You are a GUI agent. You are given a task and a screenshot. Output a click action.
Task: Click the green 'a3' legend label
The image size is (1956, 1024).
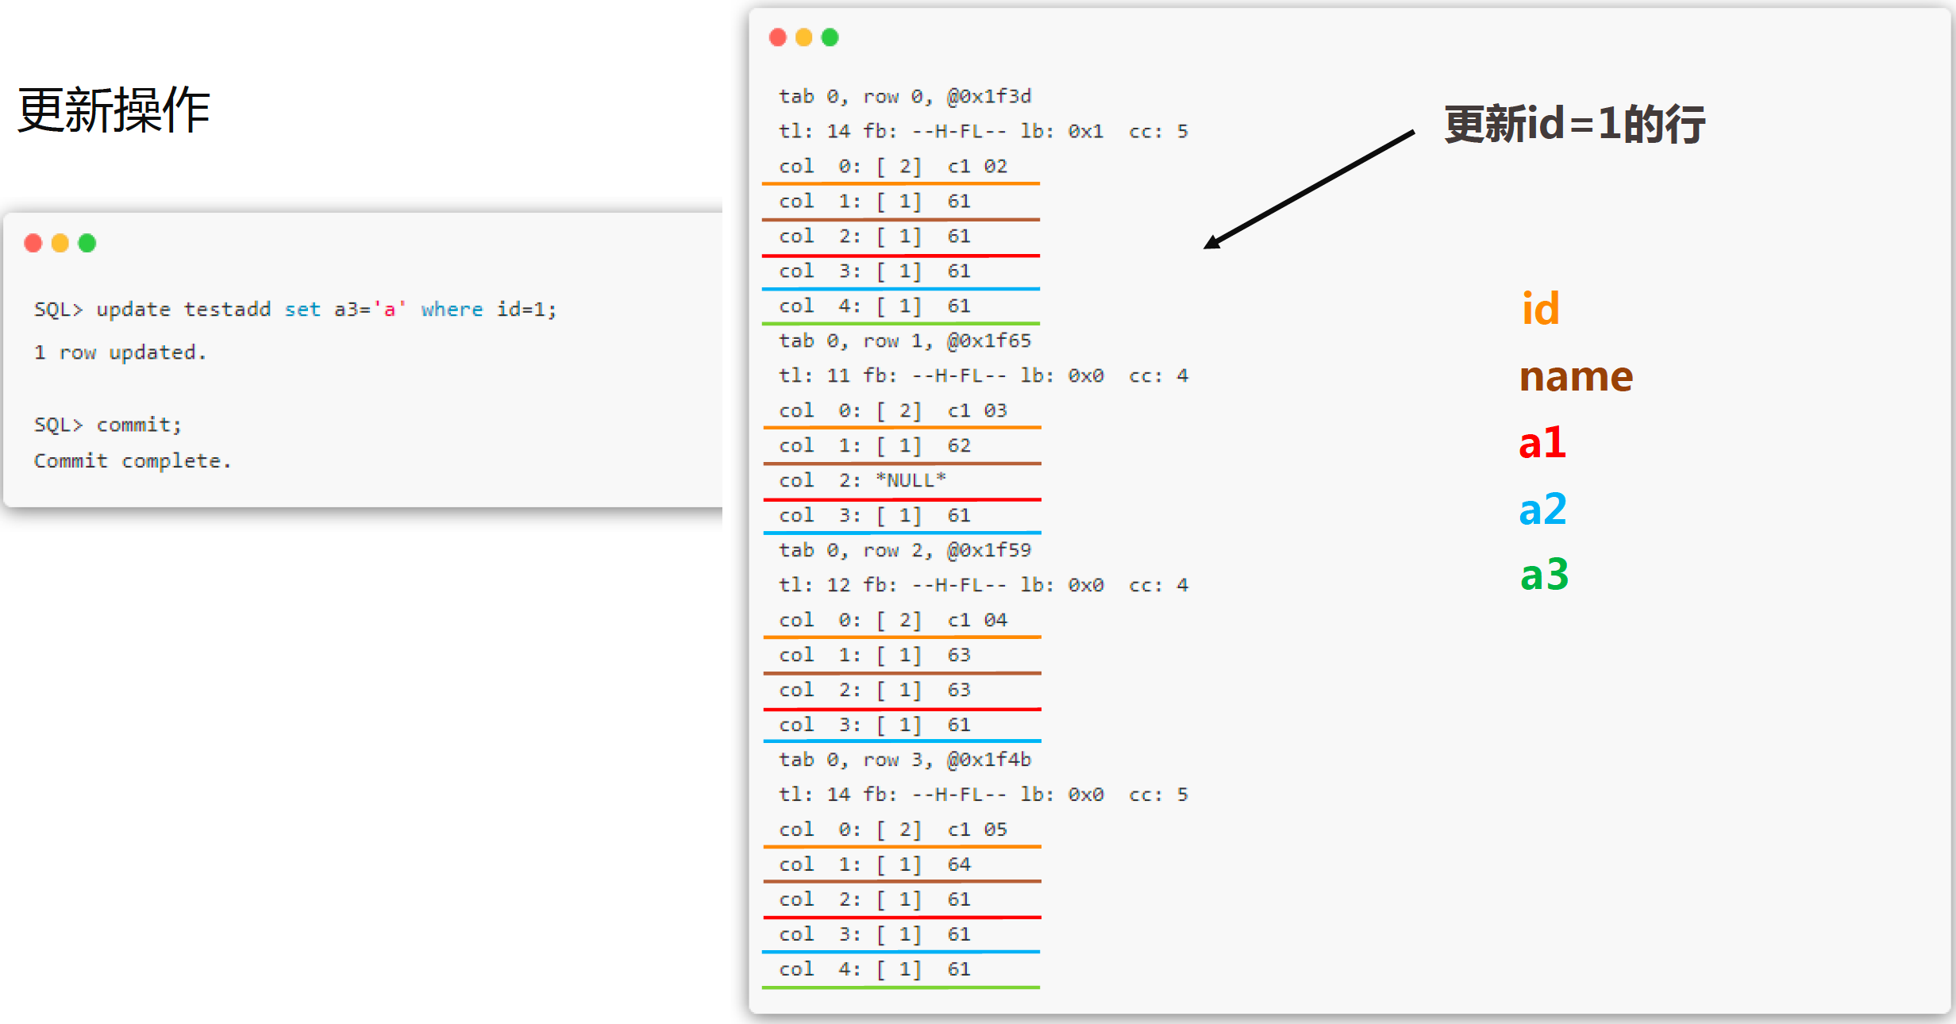(x=1545, y=575)
